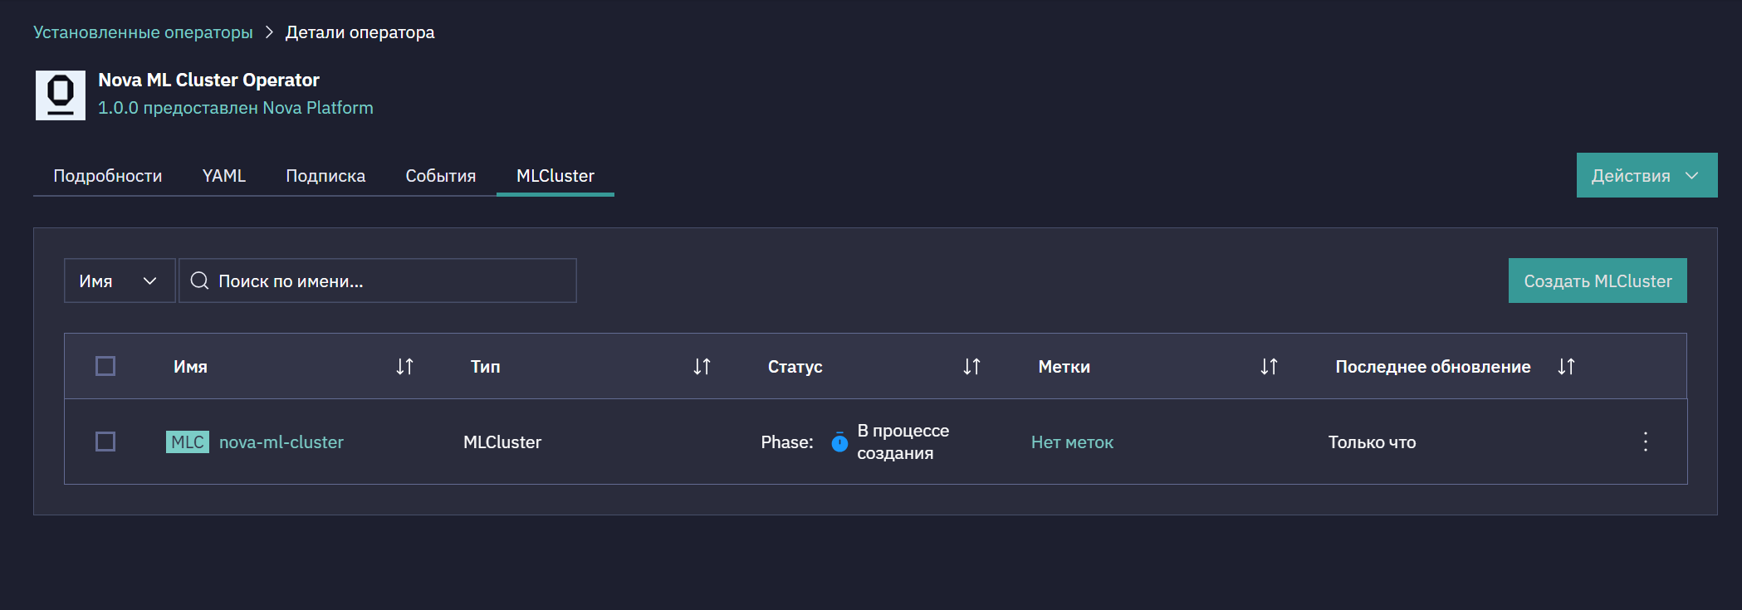Click the В процессе создания status text
Image resolution: width=1742 pixels, height=610 pixels.
(x=903, y=442)
